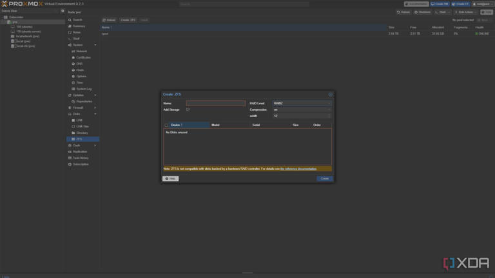Viewport: 495px width, 278px height.
Task: Expand the Ceph section arrow
Action: click(x=95, y=145)
